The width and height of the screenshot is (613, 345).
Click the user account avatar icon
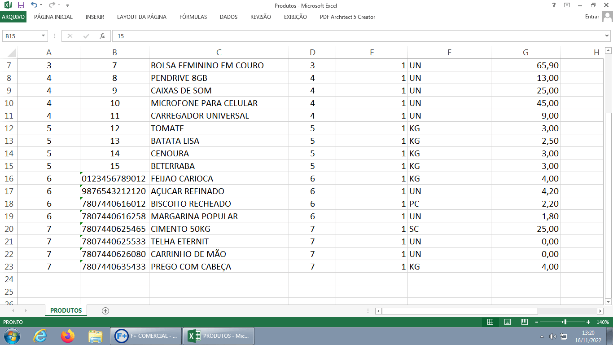pos(607,17)
